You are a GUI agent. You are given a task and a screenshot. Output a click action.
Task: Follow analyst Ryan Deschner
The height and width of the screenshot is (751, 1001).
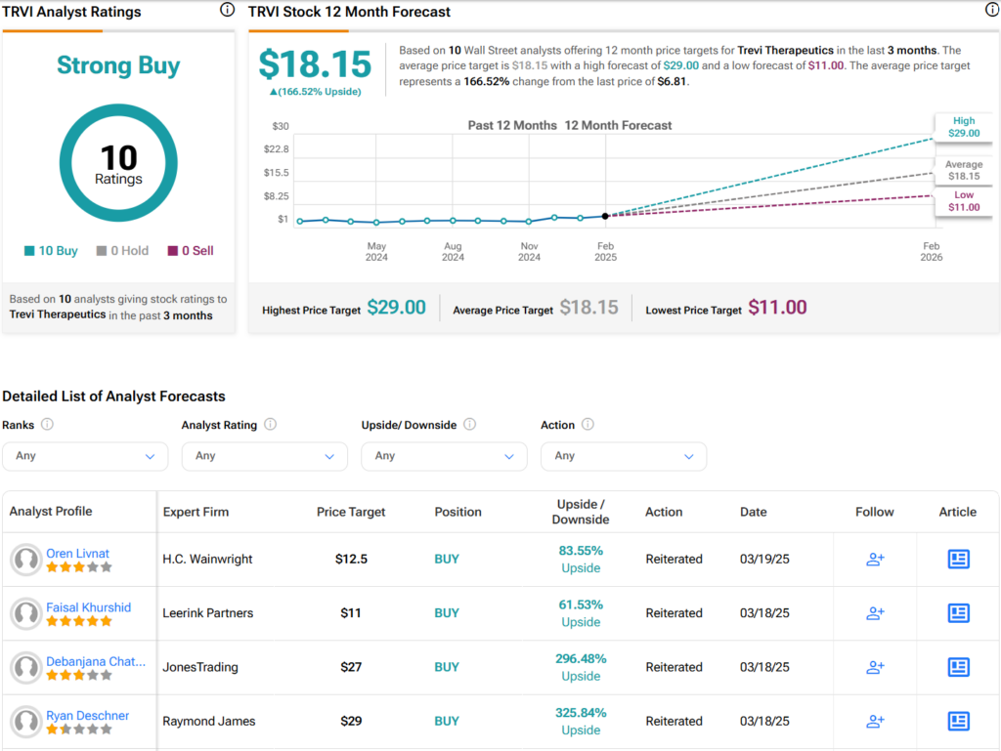(x=875, y=722)
